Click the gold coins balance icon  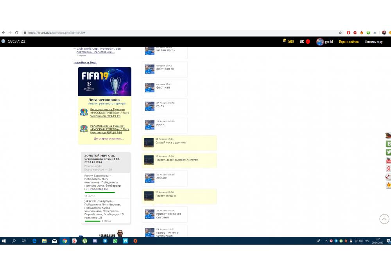(x=285, y=41)
